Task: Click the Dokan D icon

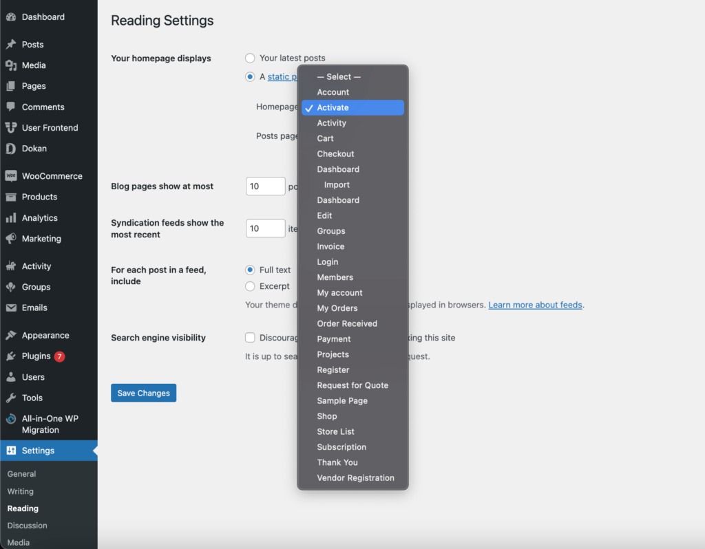Action: click(11, 148)
